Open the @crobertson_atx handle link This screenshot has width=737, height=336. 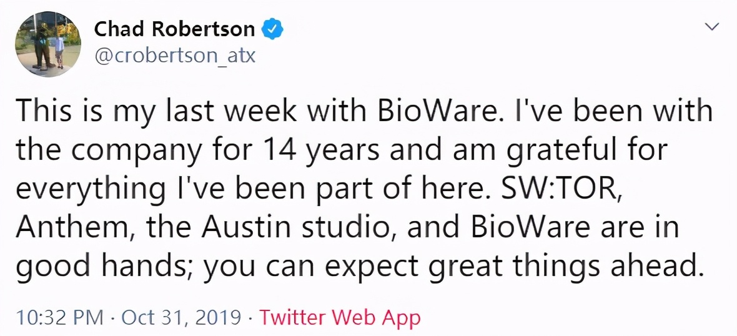pos(175,56)
